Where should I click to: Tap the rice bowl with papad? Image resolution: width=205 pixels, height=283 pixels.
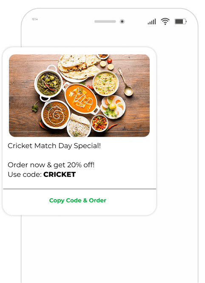pyautogui.click(x=79, y=126)
